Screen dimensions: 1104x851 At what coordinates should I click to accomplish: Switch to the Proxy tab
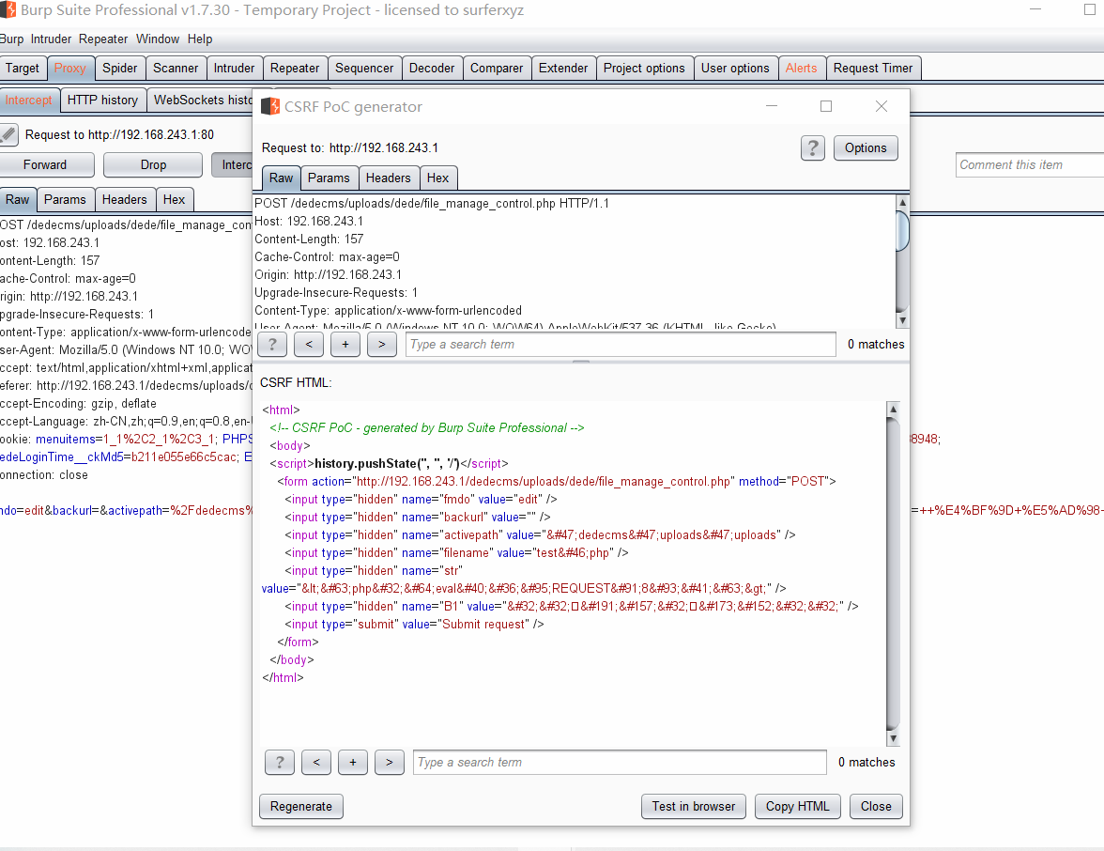coord(70,69)
